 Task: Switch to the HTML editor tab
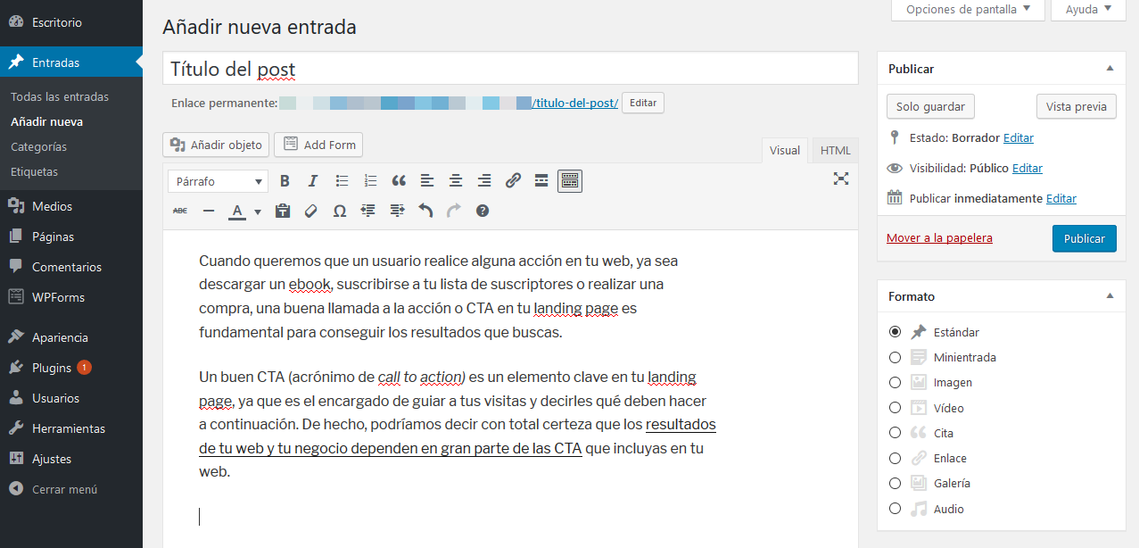pos(833,150)
